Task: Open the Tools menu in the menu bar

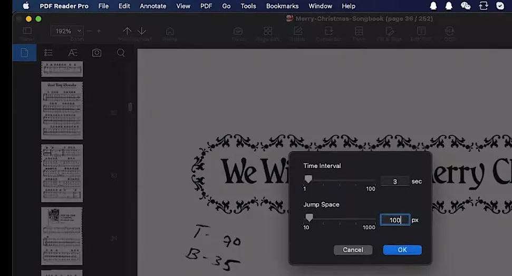Action: (248, 6)
